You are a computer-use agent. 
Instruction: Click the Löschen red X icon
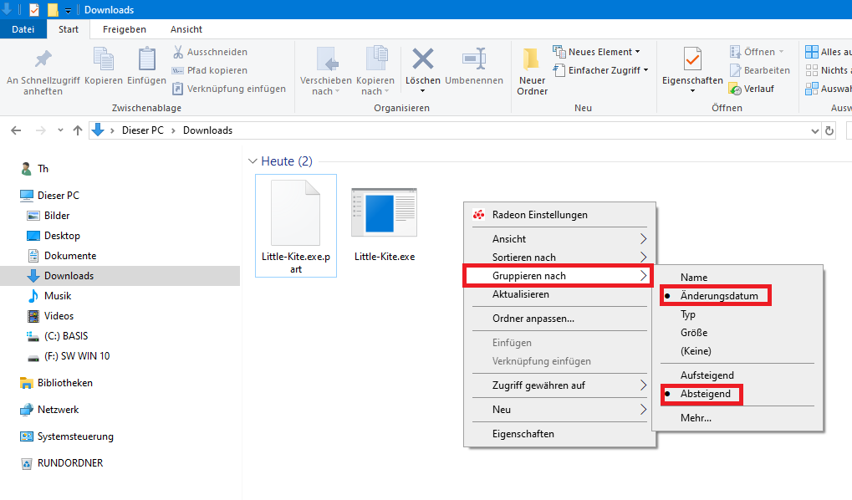point(423,59)
